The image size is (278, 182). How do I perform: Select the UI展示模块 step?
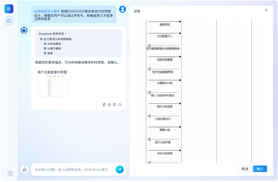coord(54,48)
